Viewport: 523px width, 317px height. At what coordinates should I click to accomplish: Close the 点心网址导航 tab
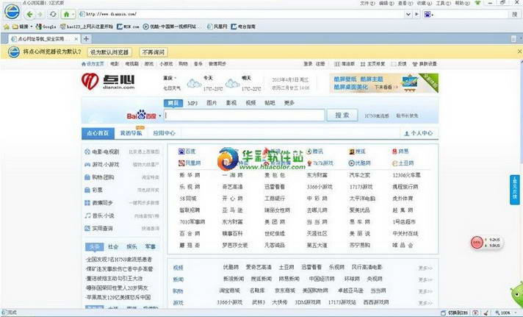76,39
